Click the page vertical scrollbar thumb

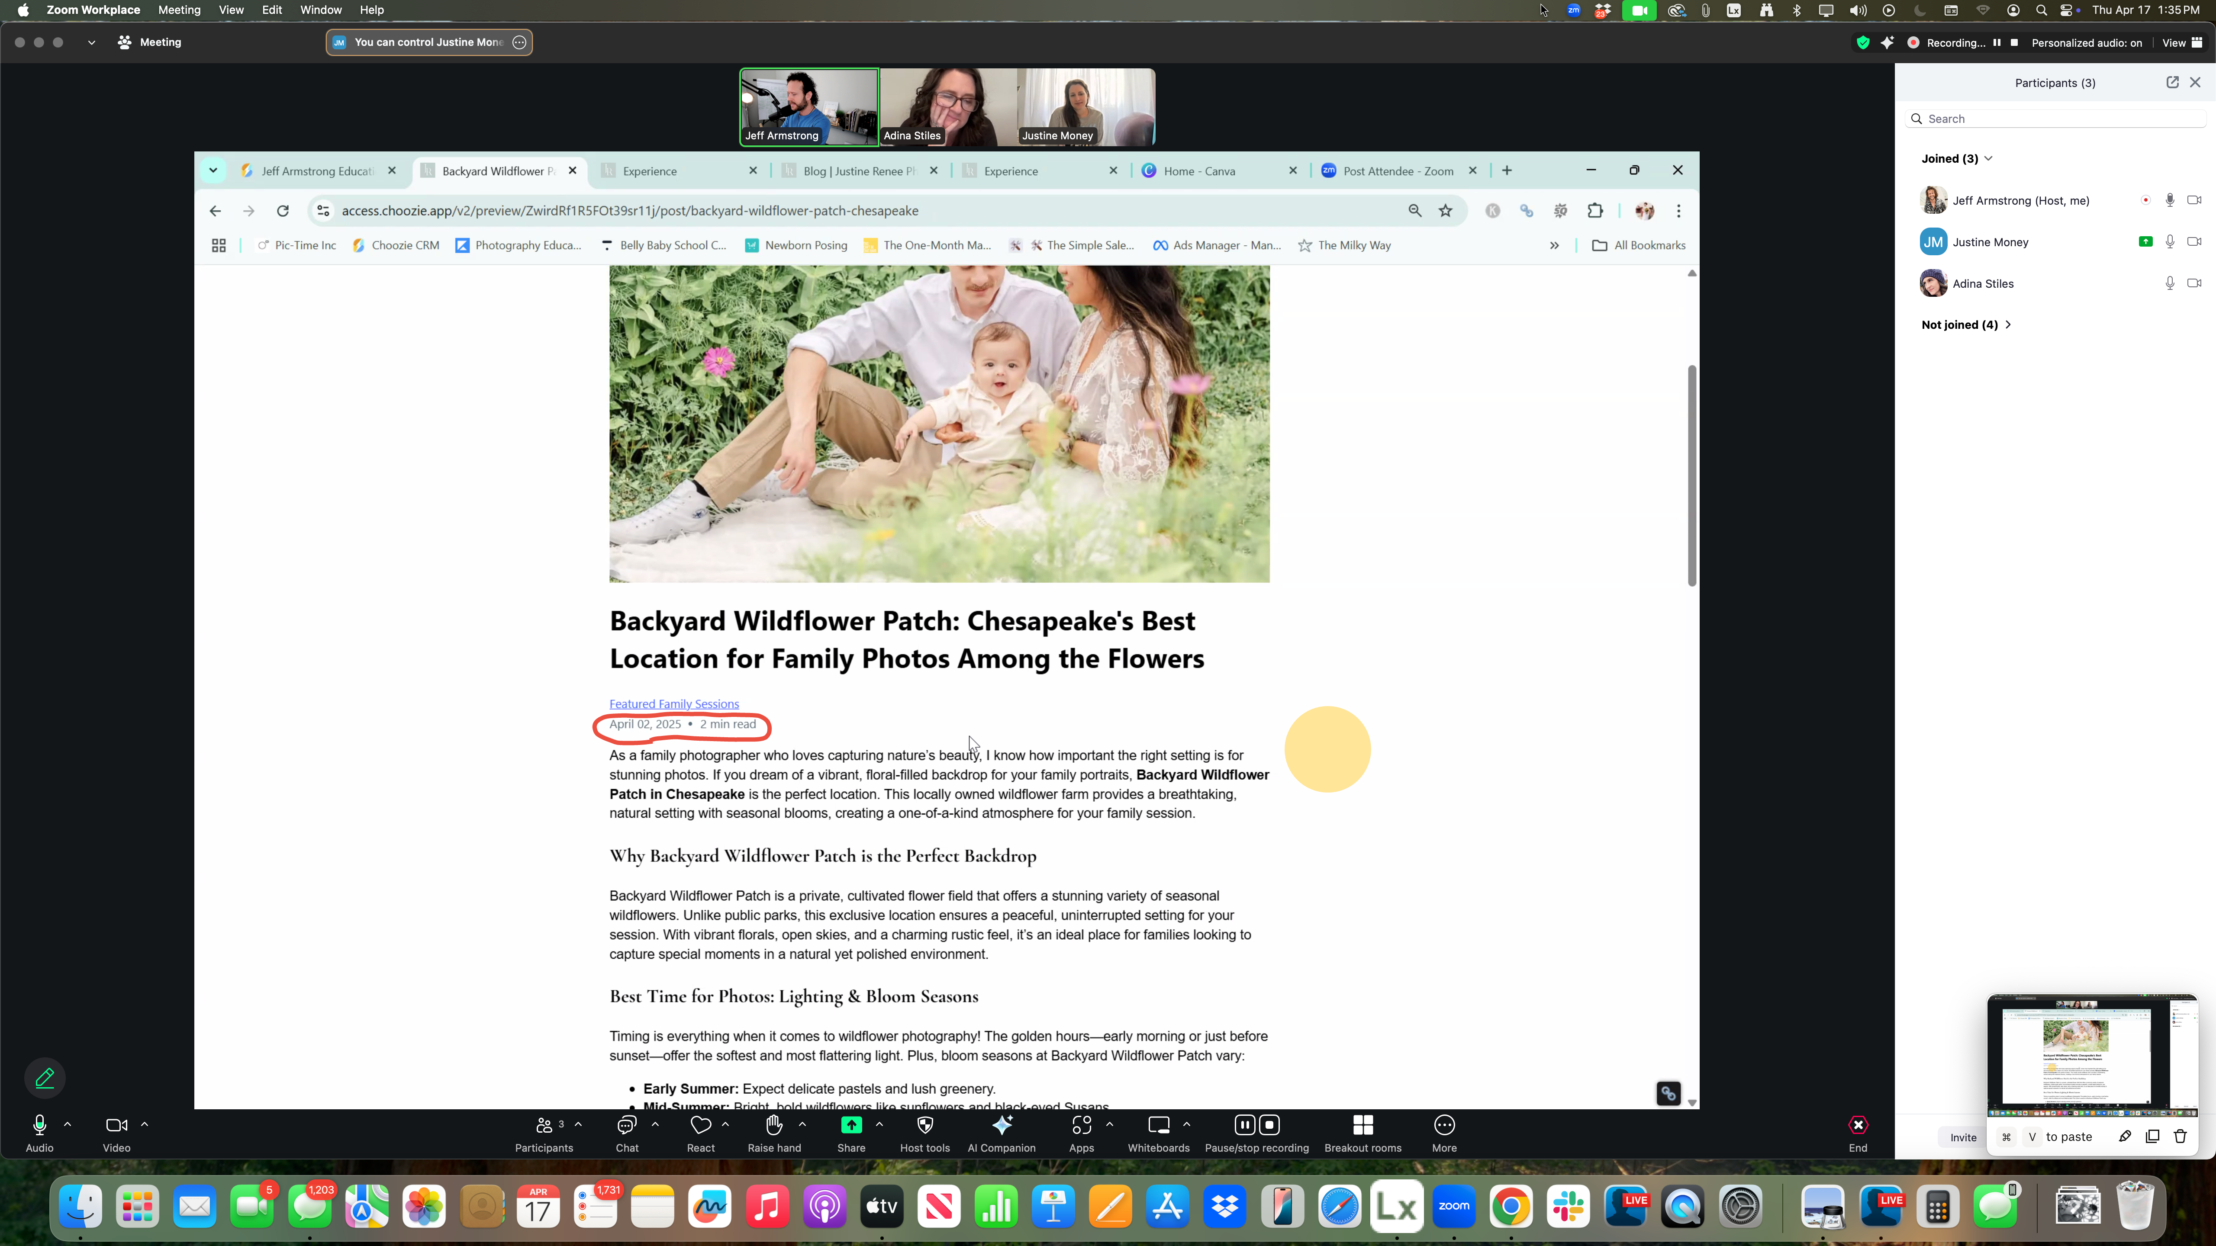[x=1691, y=475]
